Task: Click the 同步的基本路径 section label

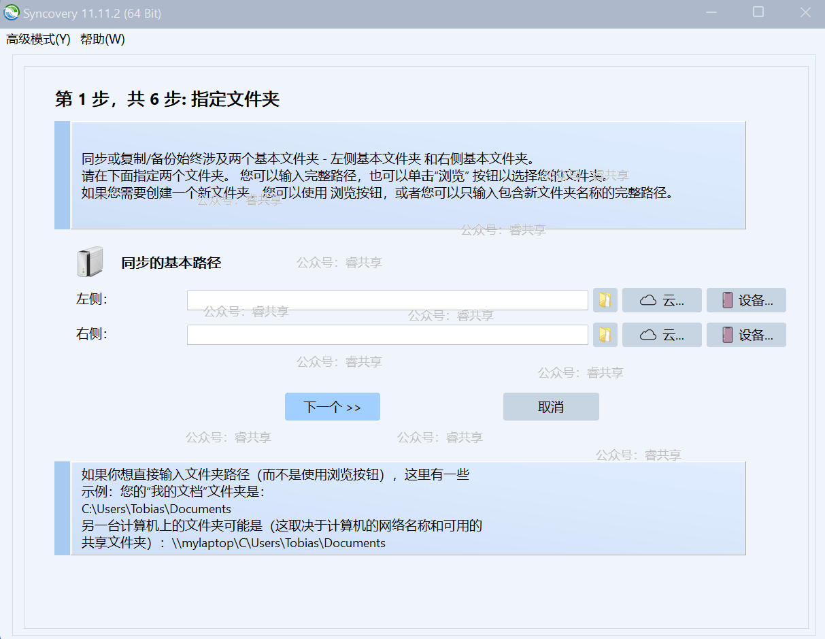Action: [171, 263]
